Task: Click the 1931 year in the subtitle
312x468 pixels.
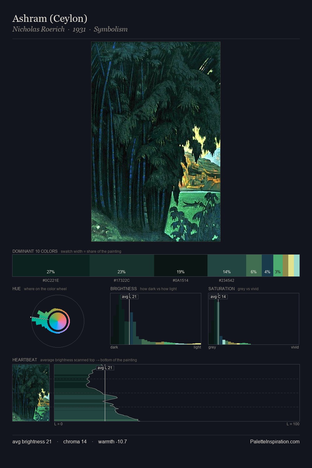Action: 79,29
